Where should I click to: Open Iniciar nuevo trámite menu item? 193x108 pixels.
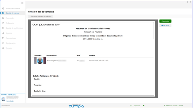coord(13,8)
